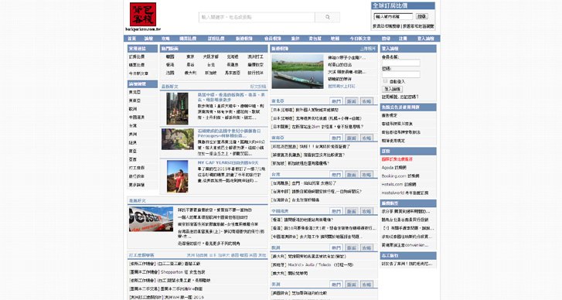
Task: Open 登入論壇 in the navigation bar
Action: click(x=425, y=39)
